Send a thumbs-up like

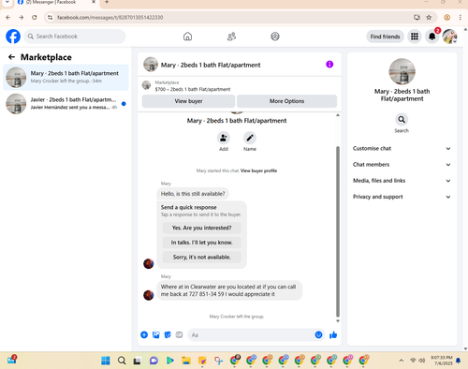[333, 335]
